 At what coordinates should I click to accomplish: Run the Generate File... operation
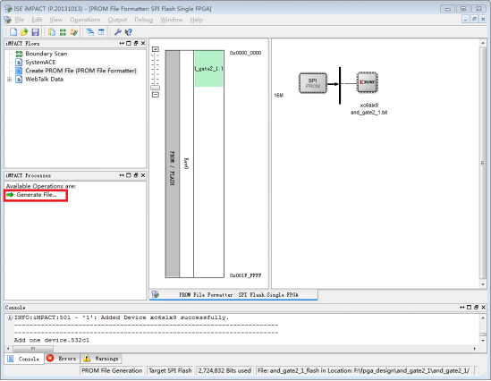(x=37, y=195)
